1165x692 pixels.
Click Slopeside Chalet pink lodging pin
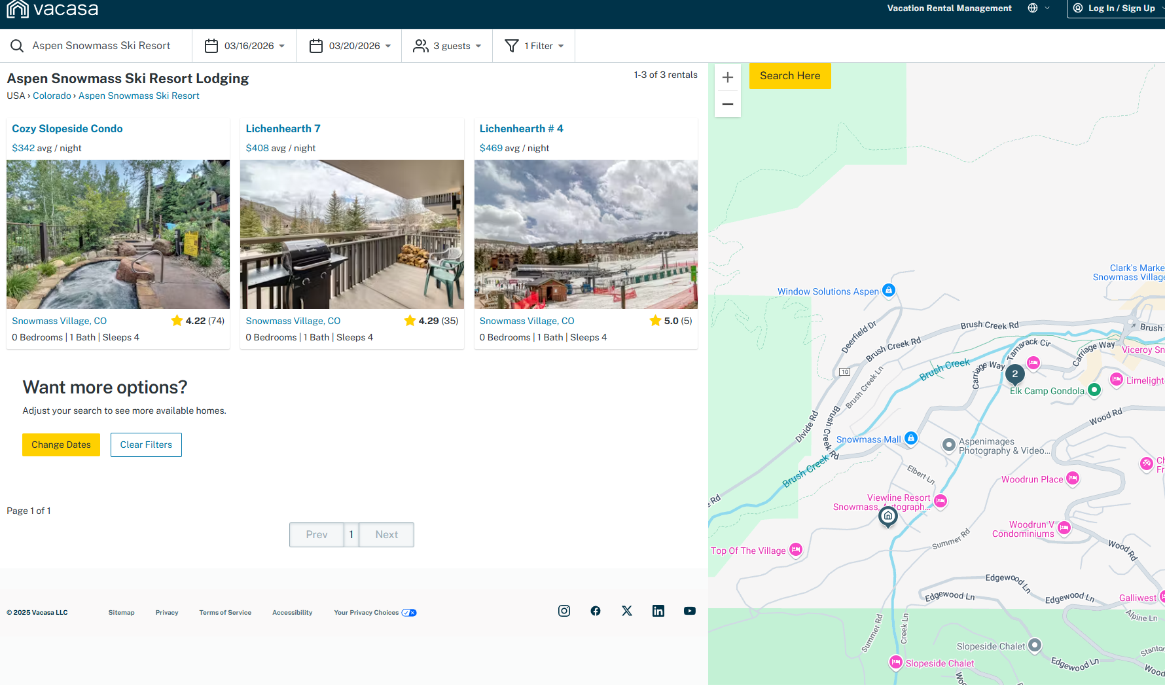pyautogui.click(x=896, y=663)
